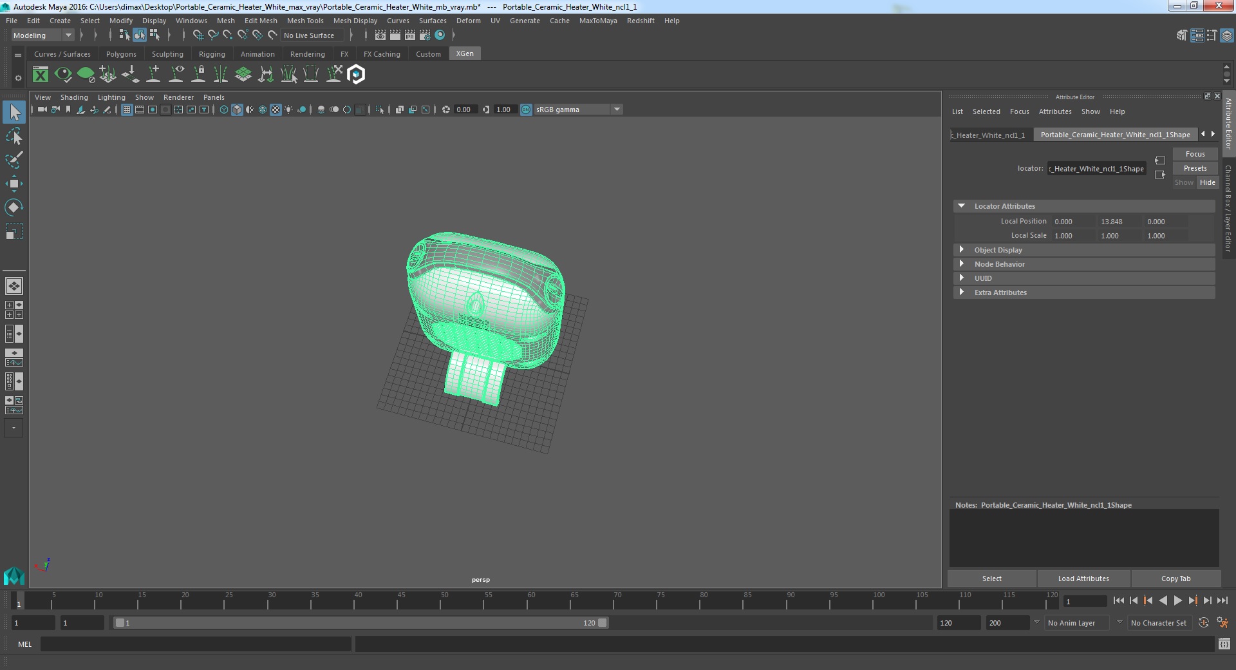The image size is (1236, 670).
Task: Open the Script Editor icon
Action: [x=1224, y=644]
